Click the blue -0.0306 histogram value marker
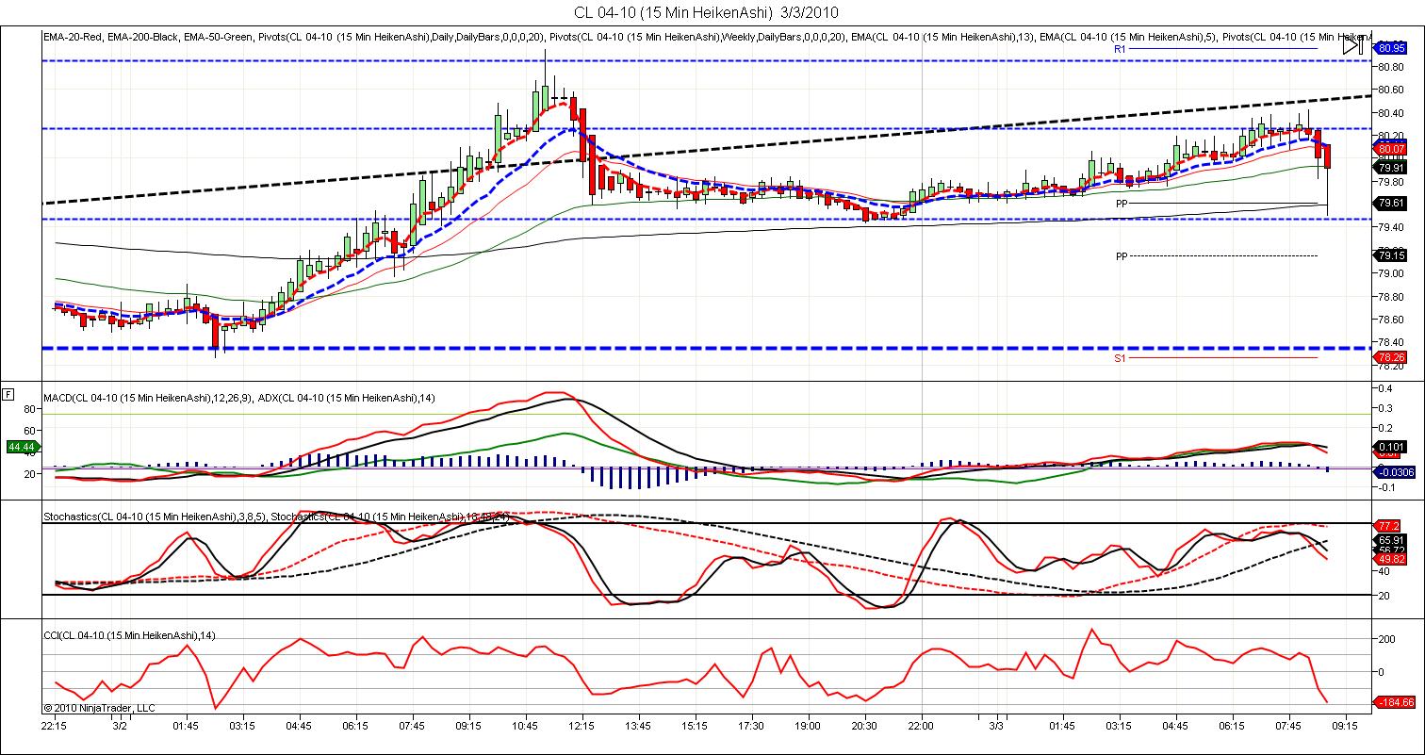The width and height of the screenshot is (1425, 755). pos(1394,471)
